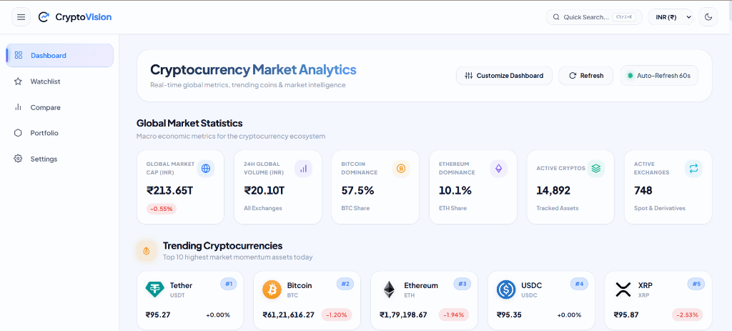Click the Trending flame icon
This screenshot has width=732, height=331.
(147, 251)
